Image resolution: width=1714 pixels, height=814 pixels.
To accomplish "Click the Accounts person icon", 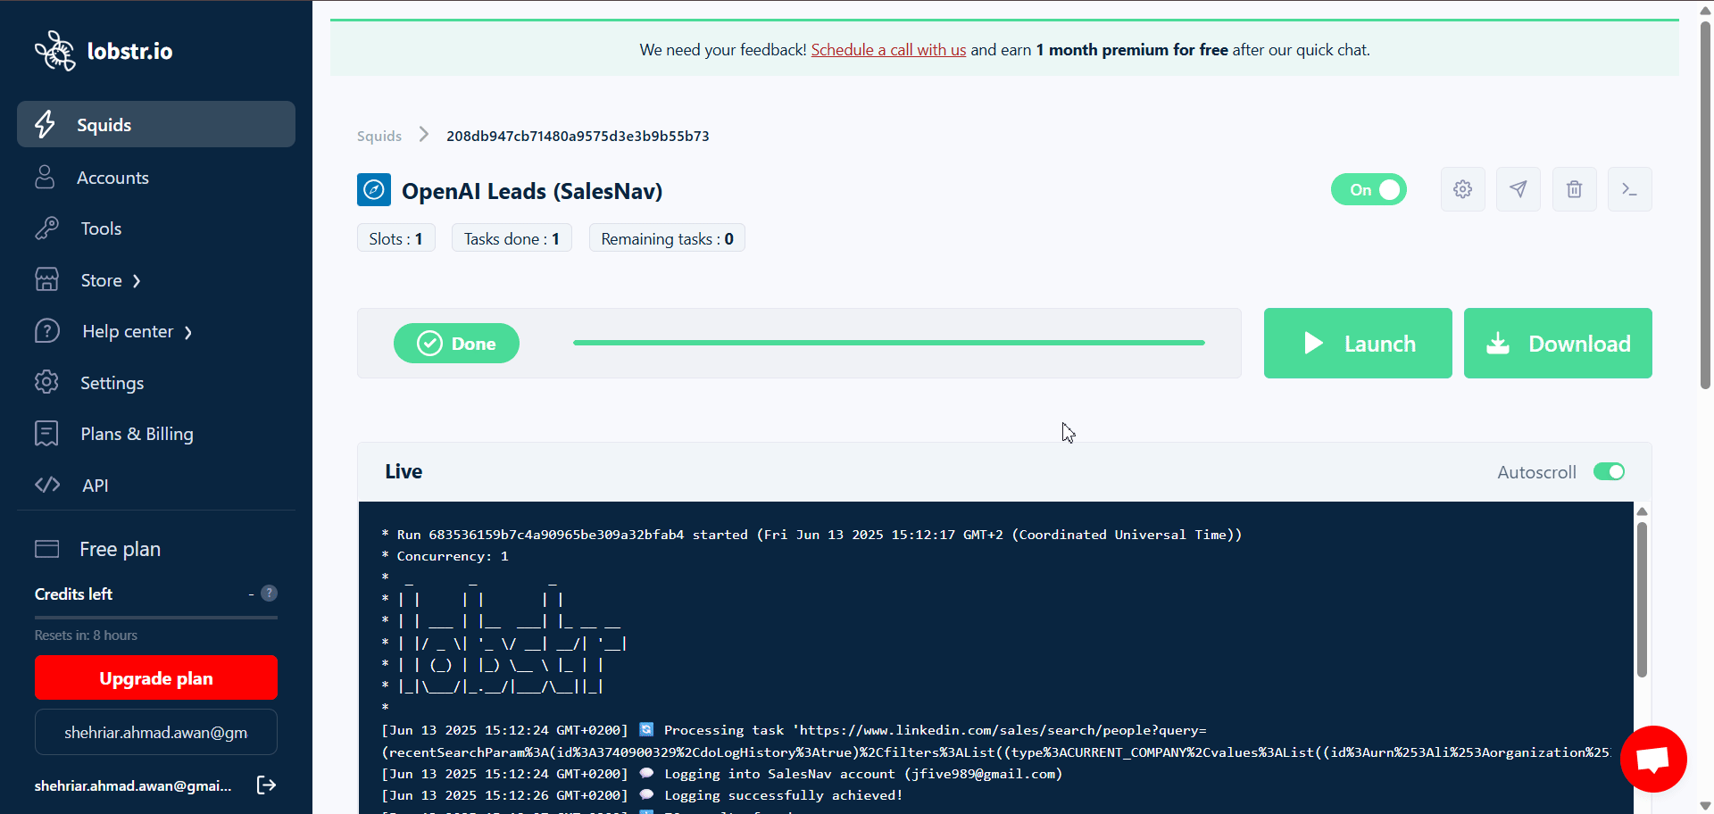I will (45, 177).
